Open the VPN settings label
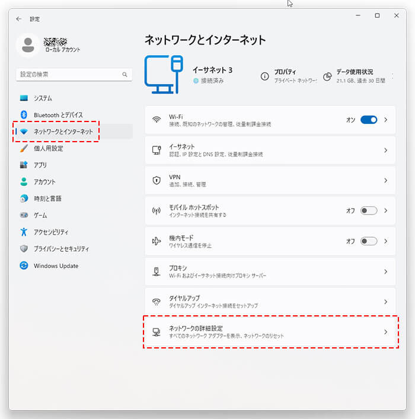The image size is (415, 419). pyautogui.click(x=175, y=177)
